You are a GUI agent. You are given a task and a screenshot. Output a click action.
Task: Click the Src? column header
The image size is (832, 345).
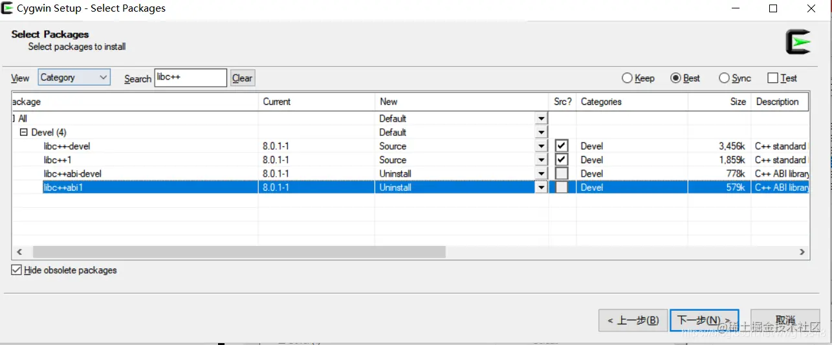(563, 102)
